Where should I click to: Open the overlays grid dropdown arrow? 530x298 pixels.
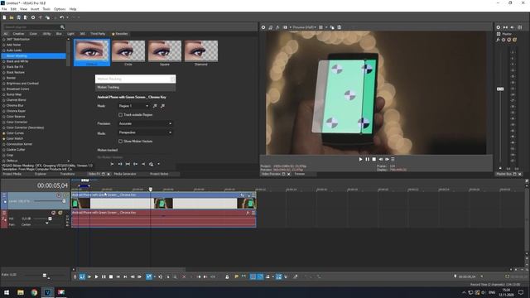tap(326, 27)
